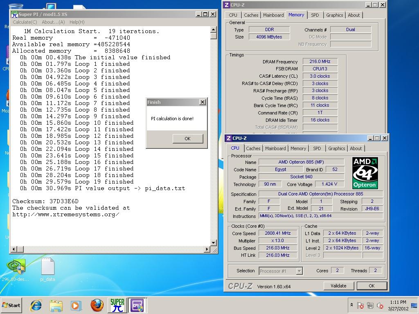
Task: Click the xtremesystems.org URL text
Action: pyautogui.click(x=66, y=214)
